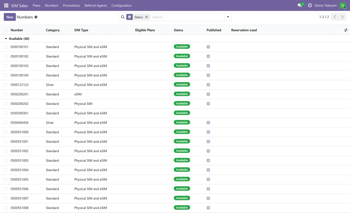Toggle Published checkbox for 0500551008

[x=208, y=208]
